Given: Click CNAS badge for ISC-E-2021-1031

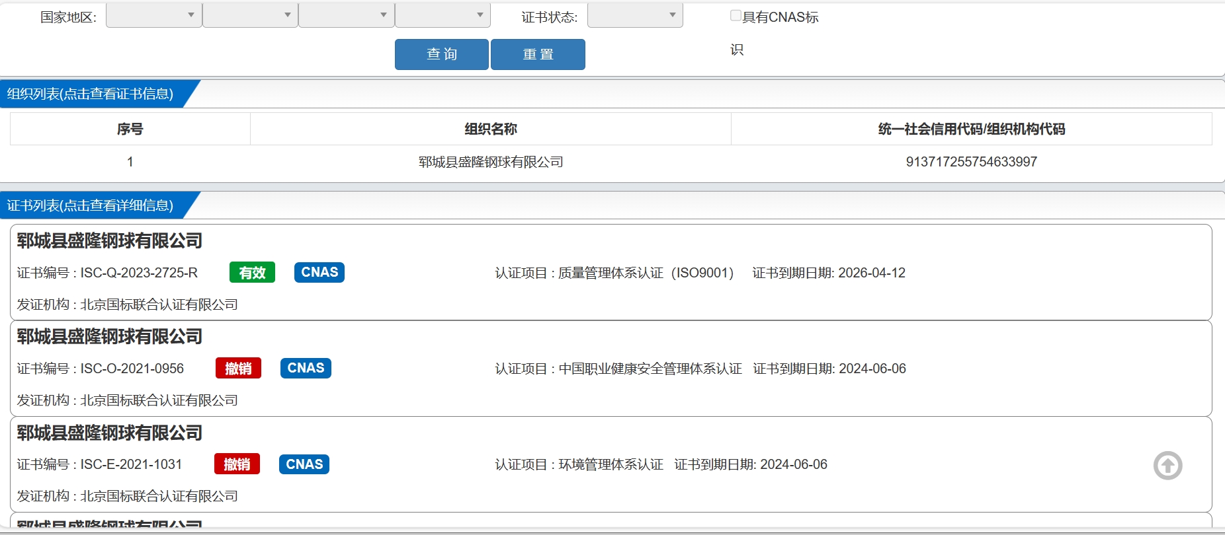Looking at the screenshot, I should [304, 464].
